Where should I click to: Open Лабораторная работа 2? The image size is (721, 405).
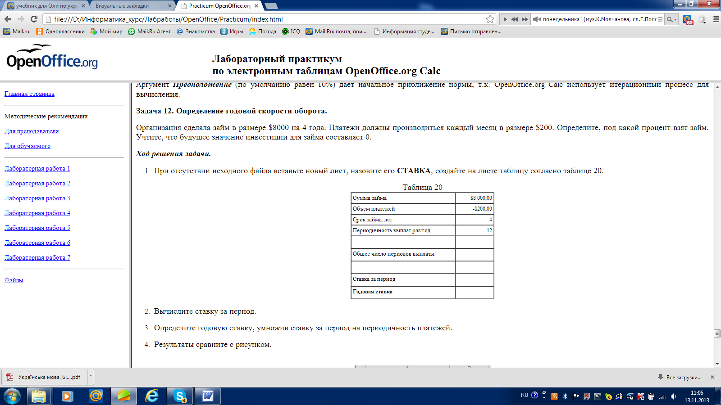[x=37, y=183]
